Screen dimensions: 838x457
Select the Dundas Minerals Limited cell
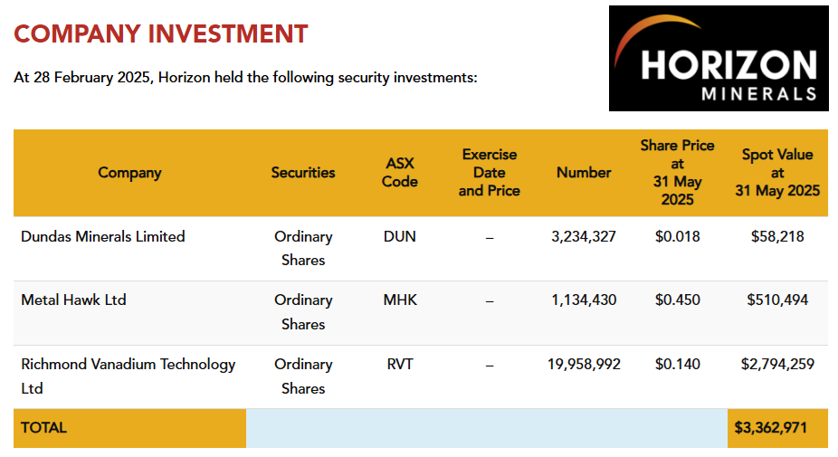pyautogui.click(x=103, y=236)
